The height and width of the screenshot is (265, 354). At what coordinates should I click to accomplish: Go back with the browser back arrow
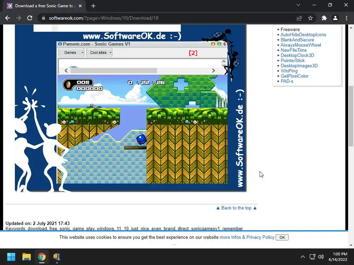[8, 18]
